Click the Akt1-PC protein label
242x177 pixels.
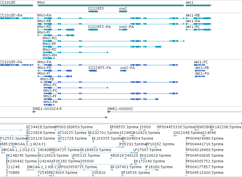click(x=201, y=62)
